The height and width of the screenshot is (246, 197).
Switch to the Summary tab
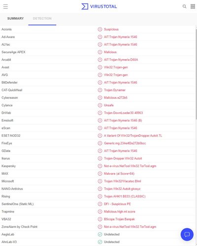point(15,19)
